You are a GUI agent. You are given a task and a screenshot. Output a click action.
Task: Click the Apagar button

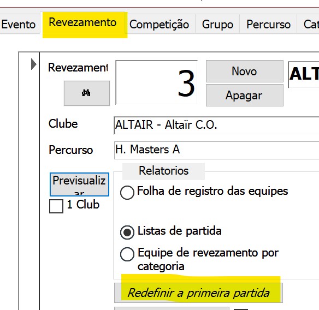coord(245,96)
